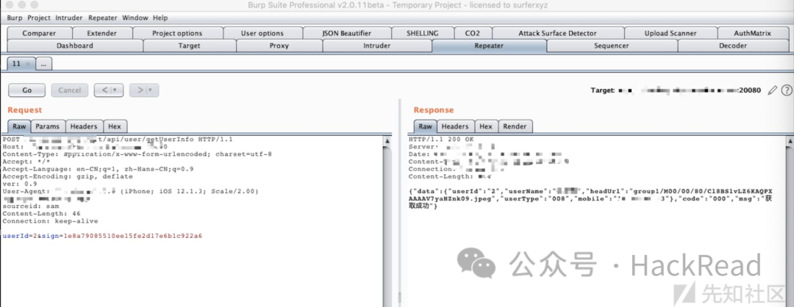Open the Repeater menu
Viewport: 794px width, 307px height.
(103, 18)
